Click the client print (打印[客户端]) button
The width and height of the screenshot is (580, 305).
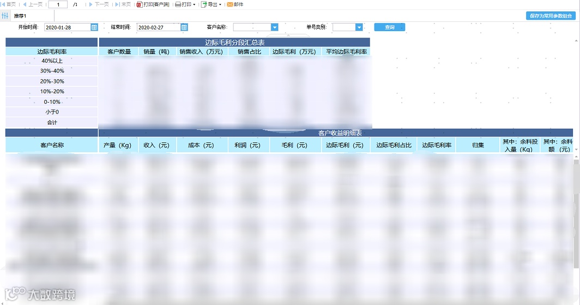(153, 4)
